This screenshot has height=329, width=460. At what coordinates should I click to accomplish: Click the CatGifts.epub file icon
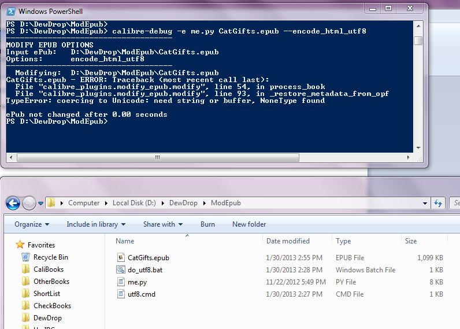point(121,257)
